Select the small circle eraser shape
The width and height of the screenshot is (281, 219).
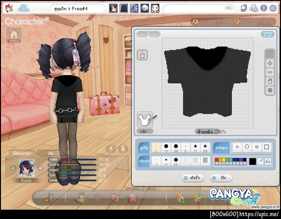[x=237, y=147]
